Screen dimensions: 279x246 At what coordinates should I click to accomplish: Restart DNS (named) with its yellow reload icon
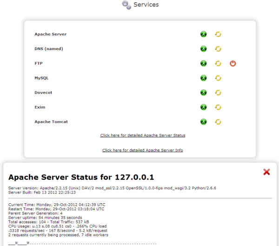point(218,49)
